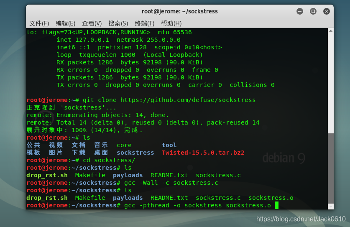Open the 文件(F) menu
Viewport: 350px width, 227px height.
[x=39, y=23]
